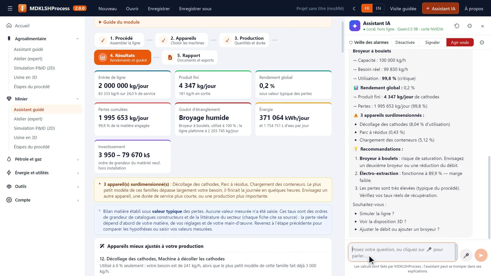The height and width of the screenshot is (276, 491).
Task: Reset the assistant conversation icon
Action: tap(457, 26)
